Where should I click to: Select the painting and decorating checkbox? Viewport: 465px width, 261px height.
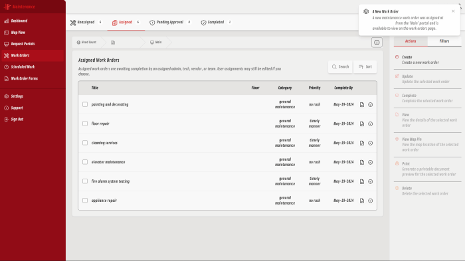click(85, 104)
